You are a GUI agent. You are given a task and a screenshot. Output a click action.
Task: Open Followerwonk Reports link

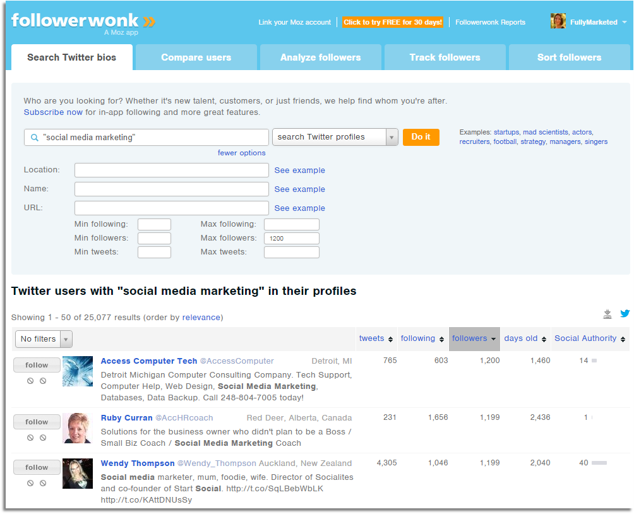490,22
